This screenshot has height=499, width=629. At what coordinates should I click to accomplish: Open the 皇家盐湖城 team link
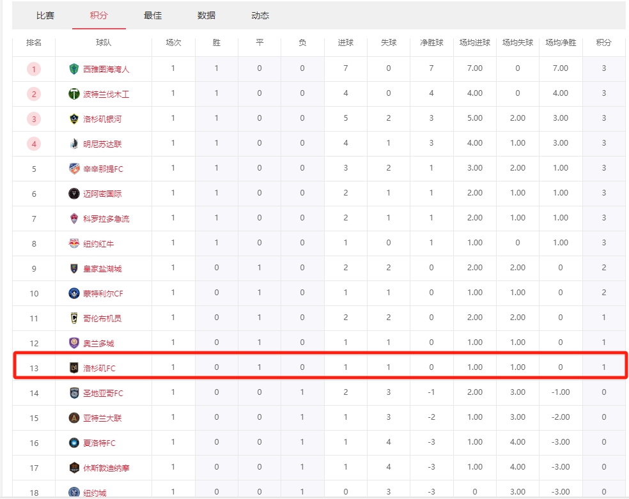(102, 268)
